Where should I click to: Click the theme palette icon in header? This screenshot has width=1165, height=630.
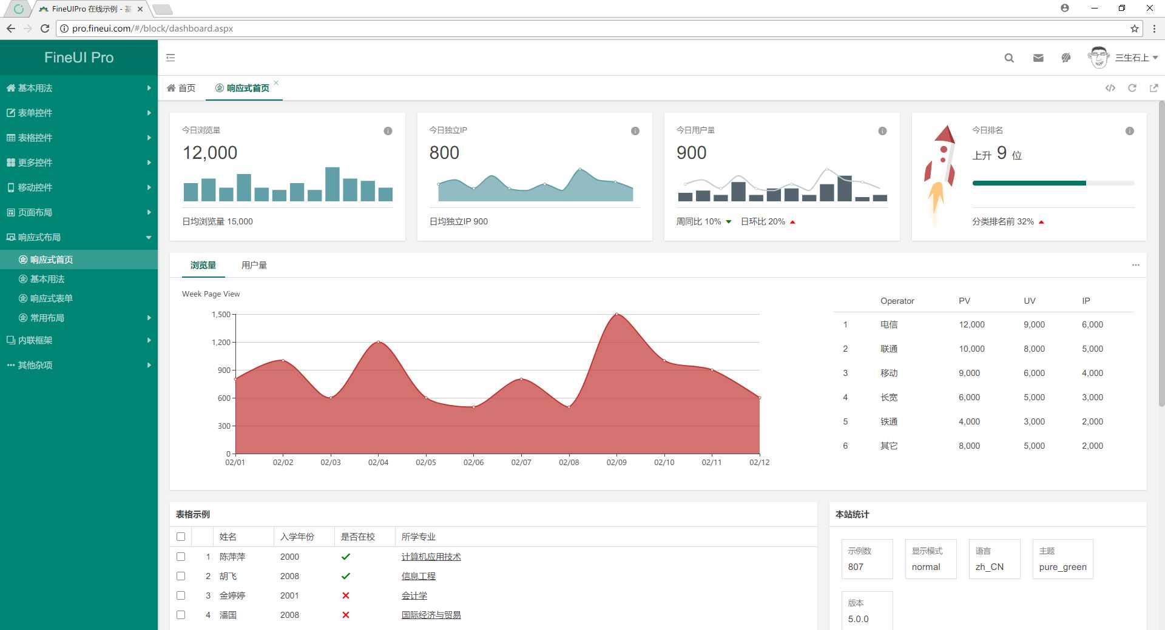tap(1066, 58)
